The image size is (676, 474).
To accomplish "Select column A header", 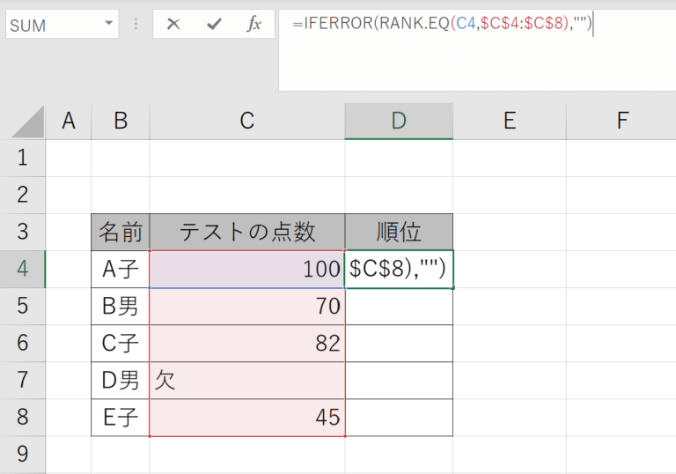I will coord(69,121).
